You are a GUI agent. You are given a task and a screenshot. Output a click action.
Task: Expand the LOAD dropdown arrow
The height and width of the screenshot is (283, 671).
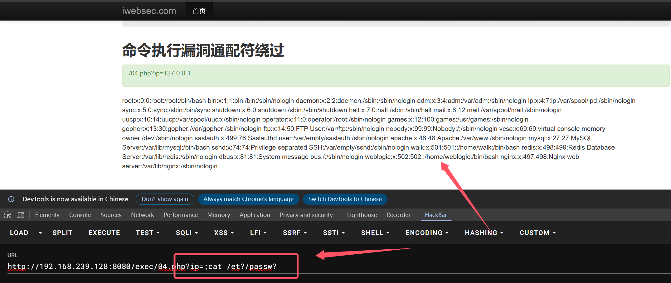point(40,233)
